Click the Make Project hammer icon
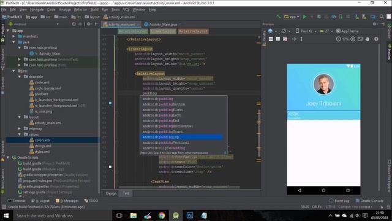The image size is (392, 221). tap(279, 17)
